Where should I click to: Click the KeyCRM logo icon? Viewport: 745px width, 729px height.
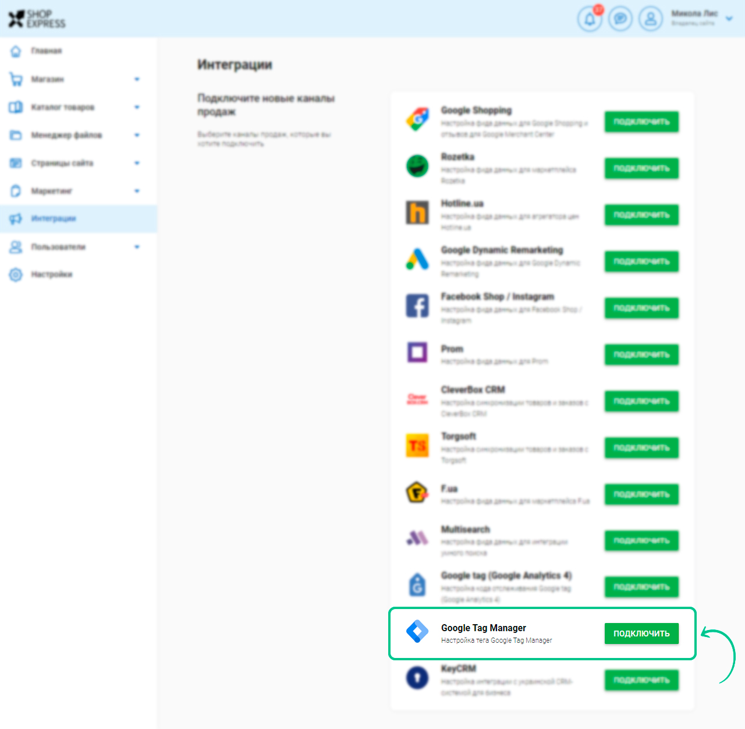[x=417, y=678]
